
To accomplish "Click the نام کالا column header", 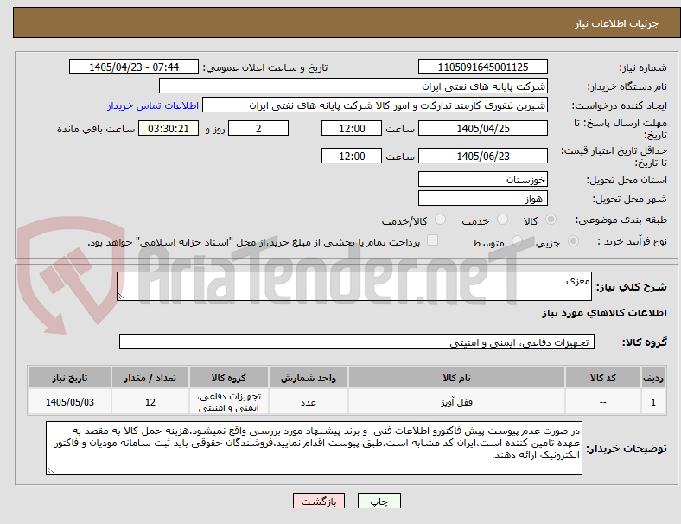I will [x=456, y=378].
